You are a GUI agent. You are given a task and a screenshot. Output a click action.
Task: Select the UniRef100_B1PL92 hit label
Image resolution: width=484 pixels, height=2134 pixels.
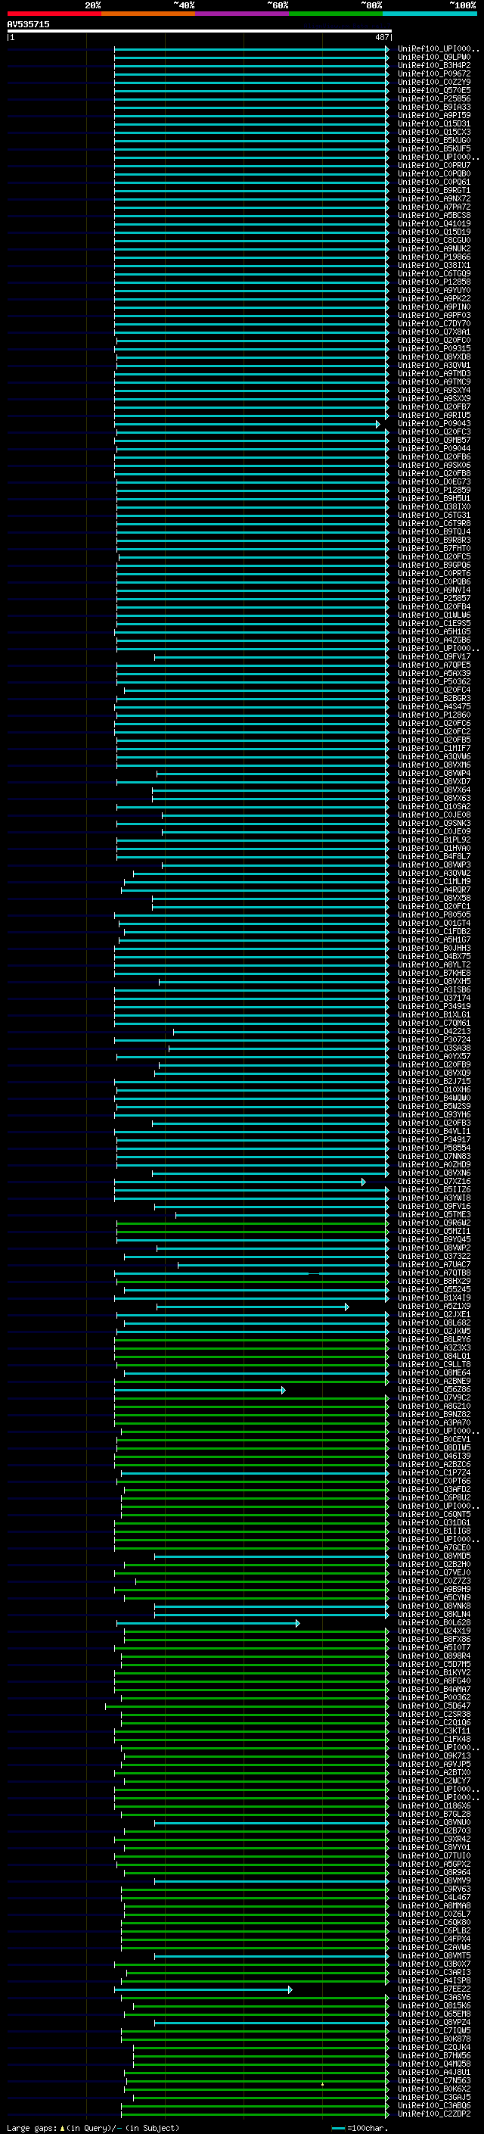(x=434, y=840)
